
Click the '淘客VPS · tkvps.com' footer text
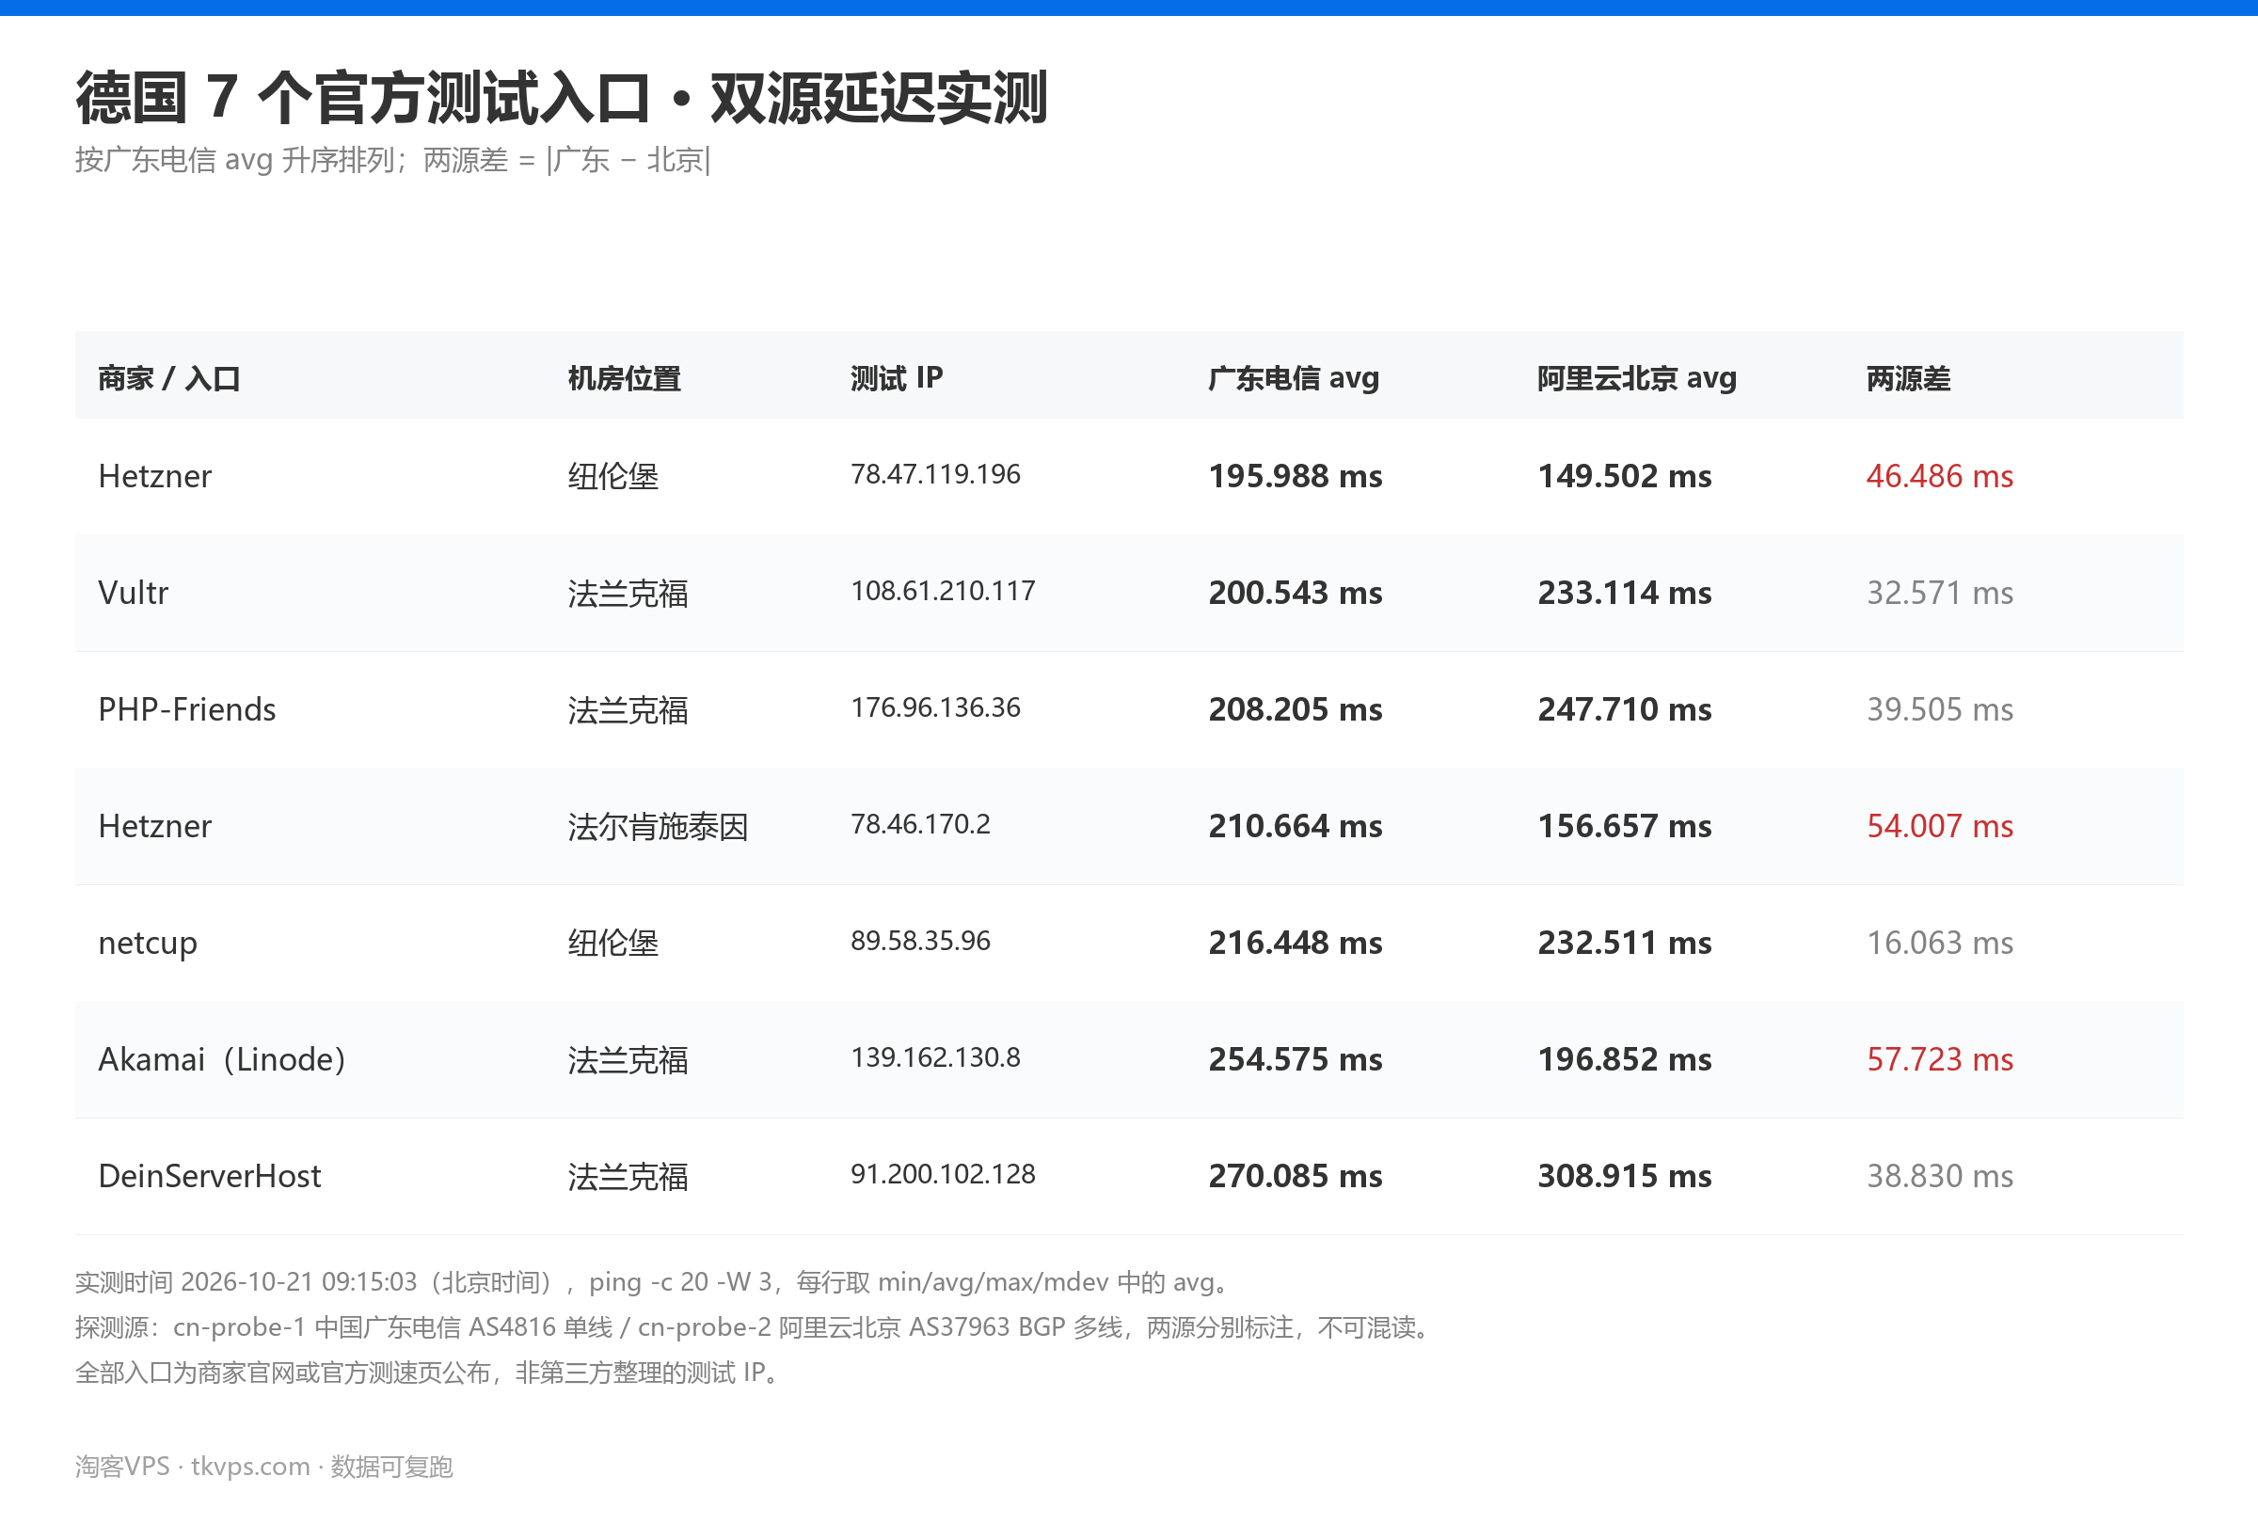pyautogui.click(x=264, y=1467)
